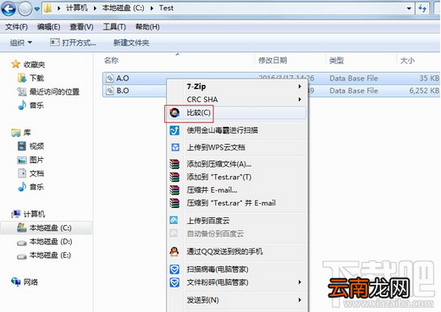This screenshot has width=441, height=312.
Task: Click the QQ penguin icon in context menu
Action: click(x=174, y=251)
